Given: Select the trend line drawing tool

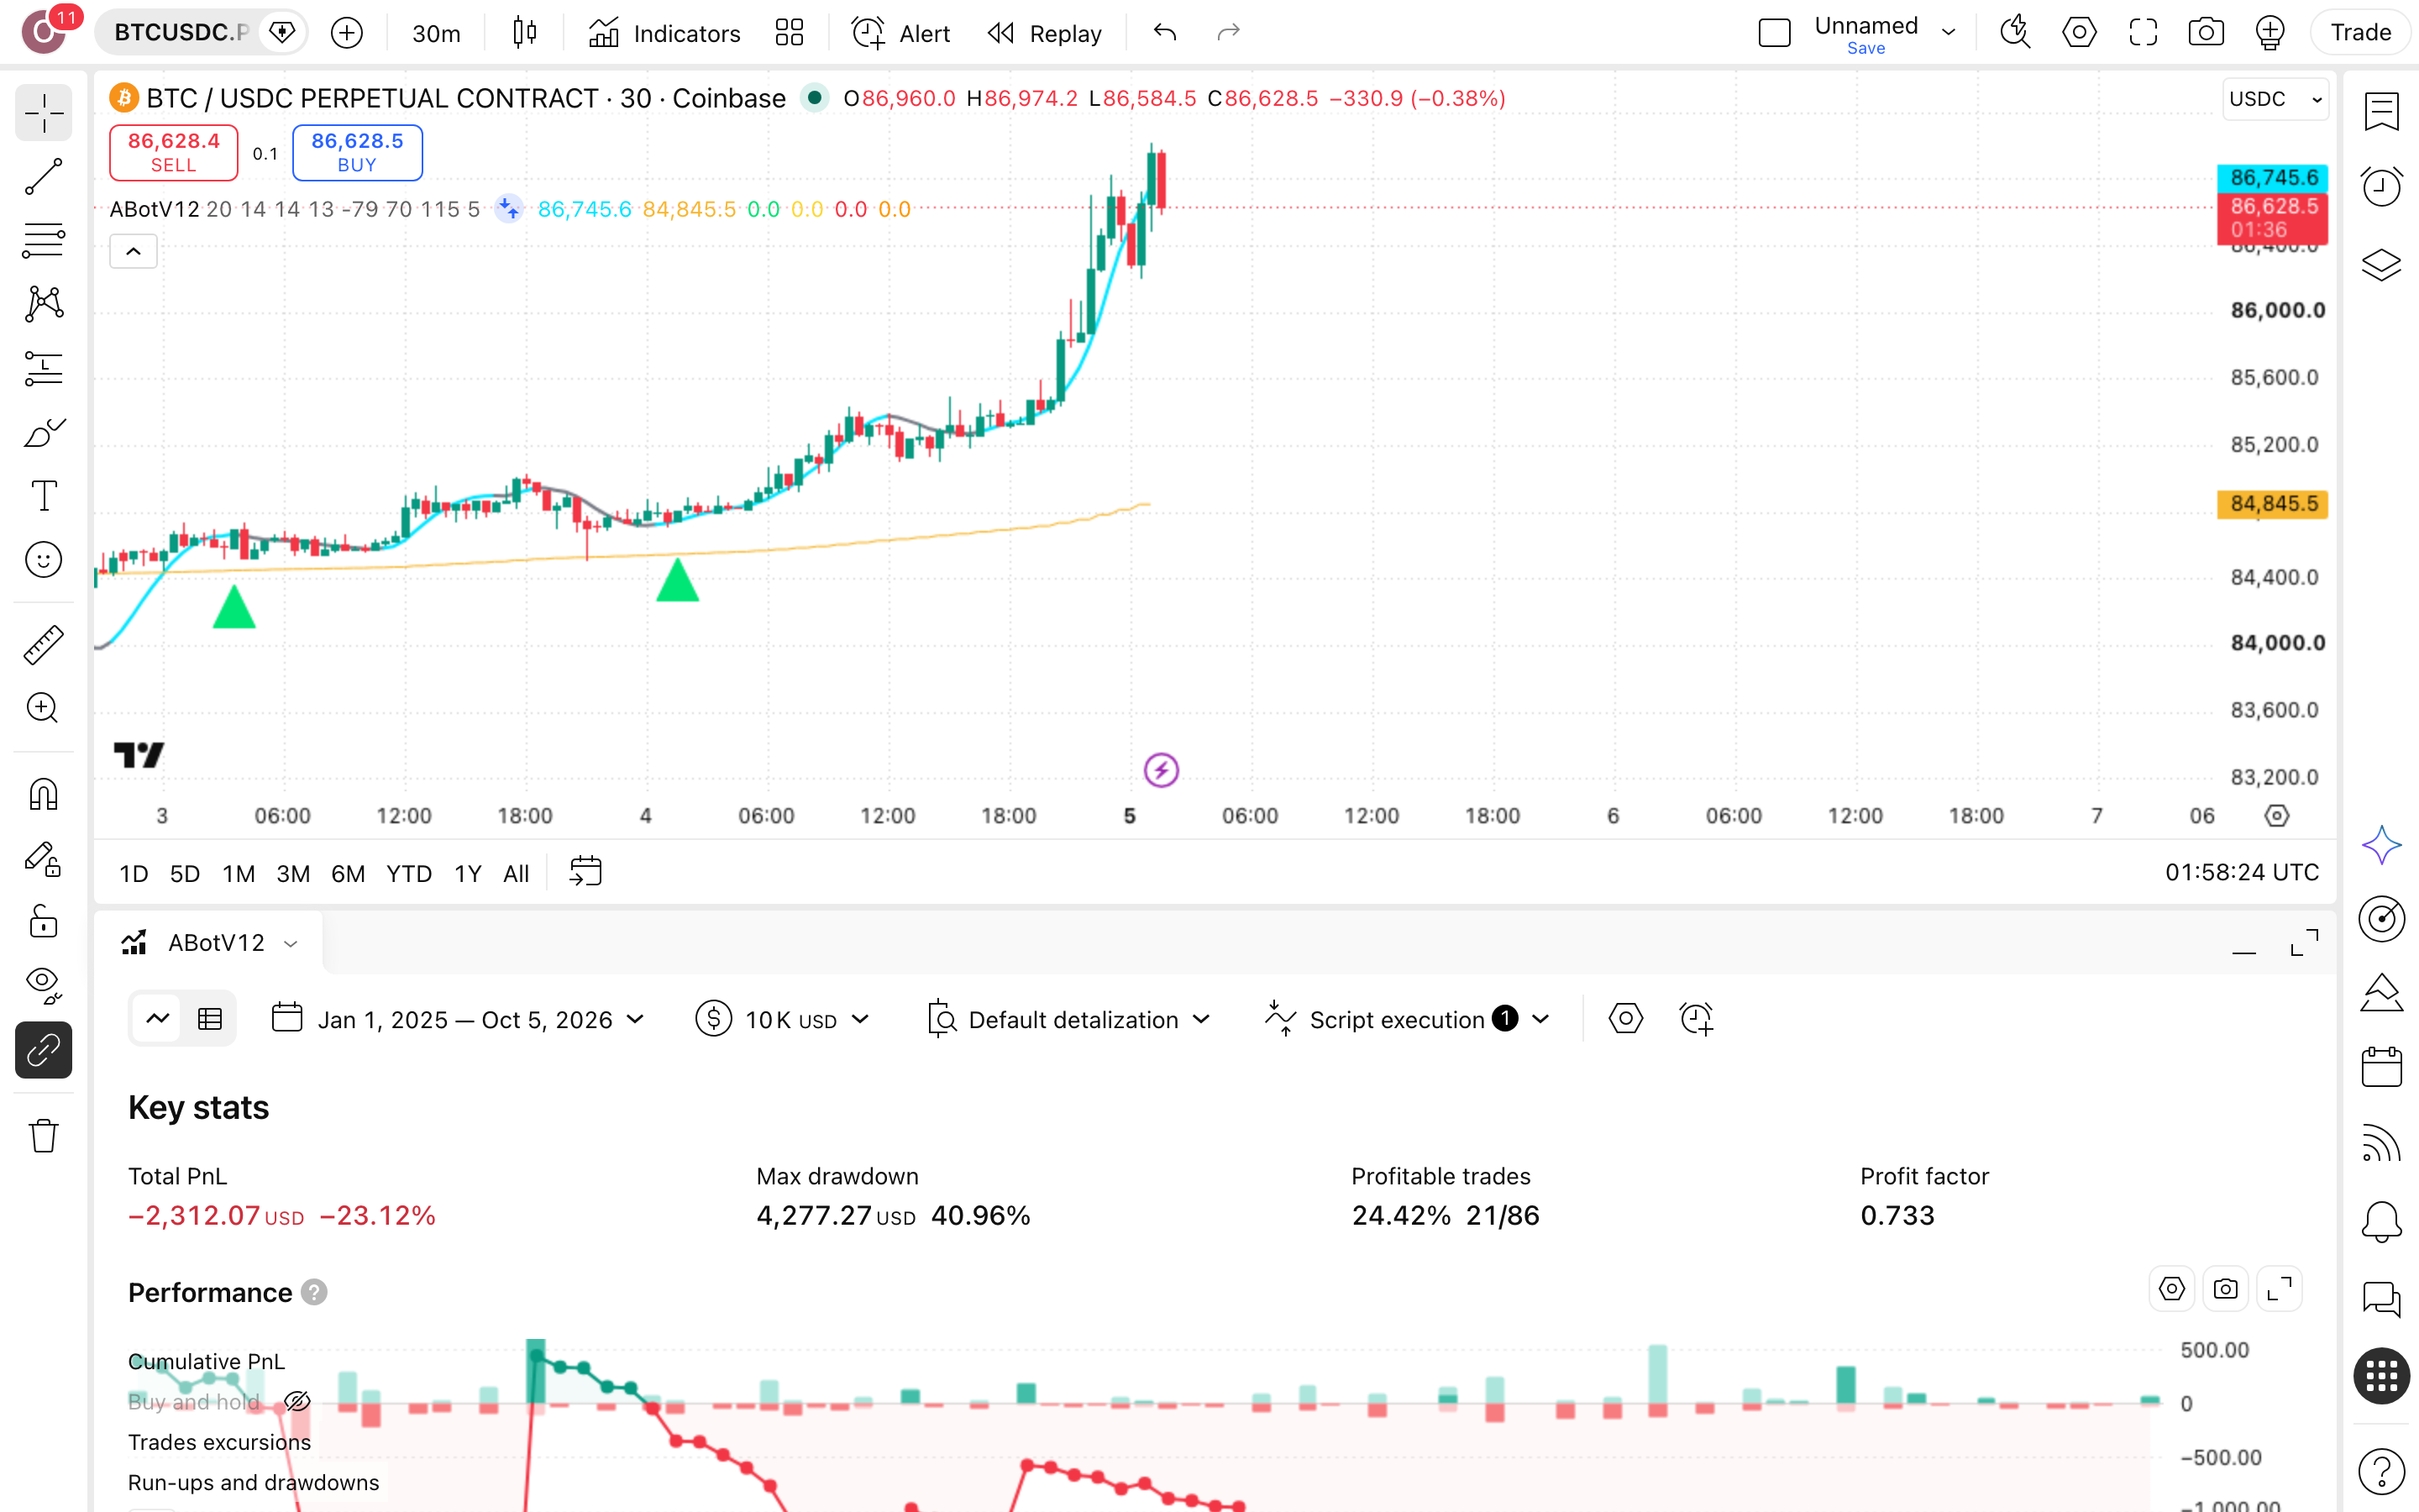Looking at the screenshot, I should (x=43, y=177).
